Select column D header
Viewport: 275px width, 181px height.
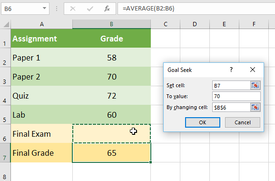(x=195, y=24)
